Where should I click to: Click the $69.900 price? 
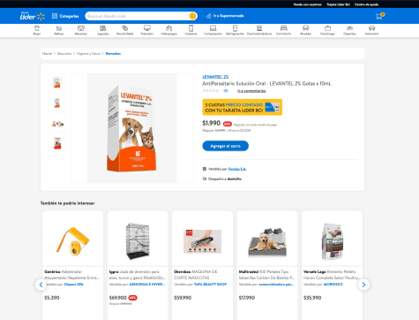(118, 298)
